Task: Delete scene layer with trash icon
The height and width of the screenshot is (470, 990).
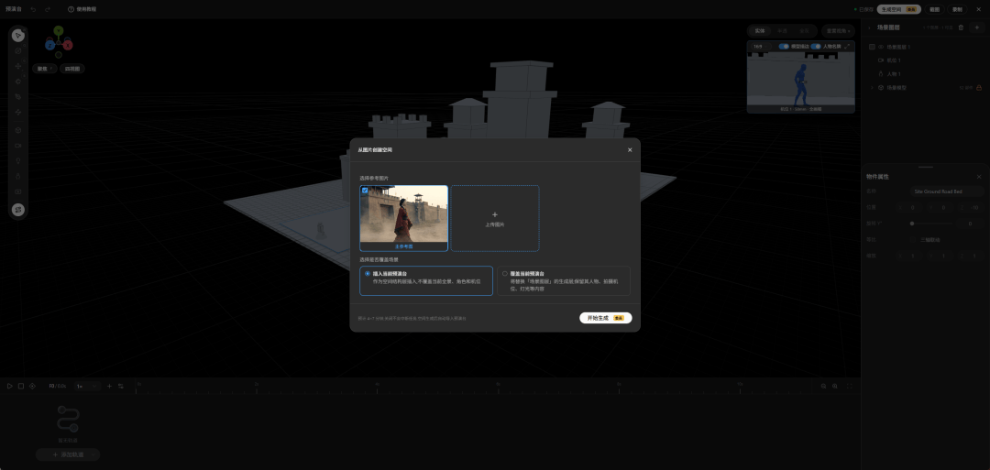Action: click(961, 27)
